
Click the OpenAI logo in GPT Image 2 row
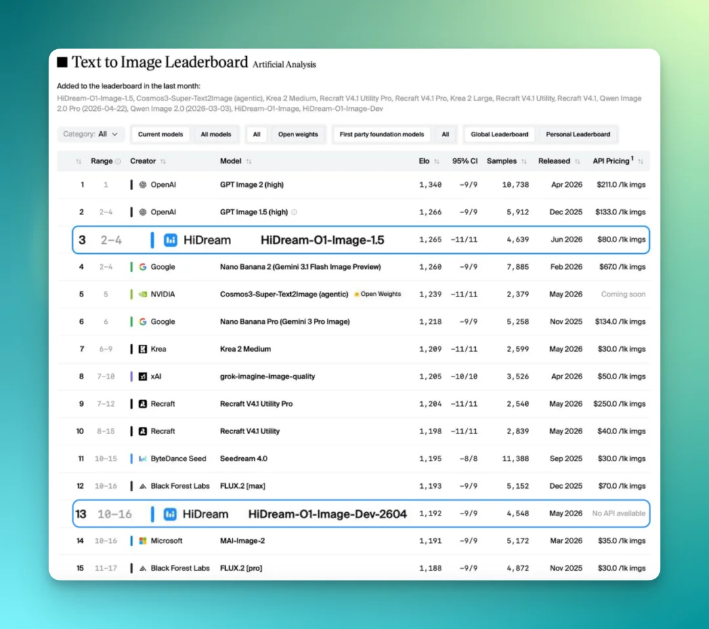coord(143,184)
